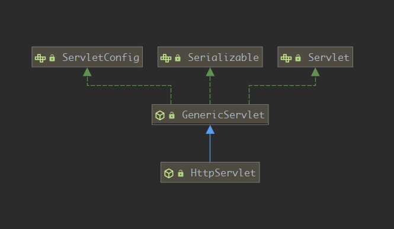Viewport: 394px width, 229px height.
Task: Click the lock icon on ServletConfig node
Action: click(x=52, y=58)
